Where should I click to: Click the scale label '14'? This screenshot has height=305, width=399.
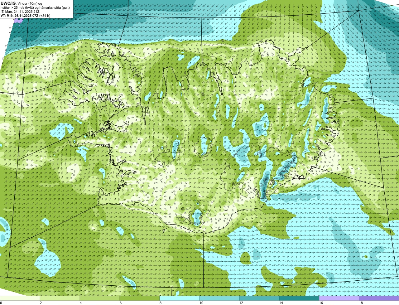tap(281, 303)
